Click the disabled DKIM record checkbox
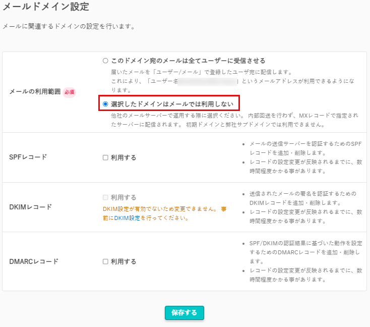 pyautogui.click(x=105, y=197)
